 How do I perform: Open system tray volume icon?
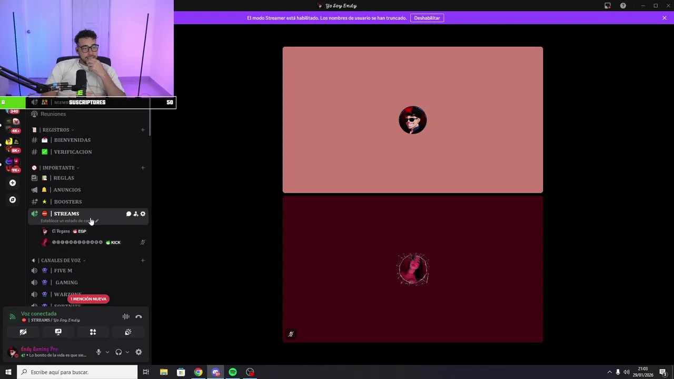[627, 372]
